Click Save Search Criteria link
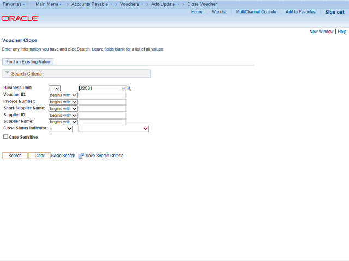 [104, 156]
